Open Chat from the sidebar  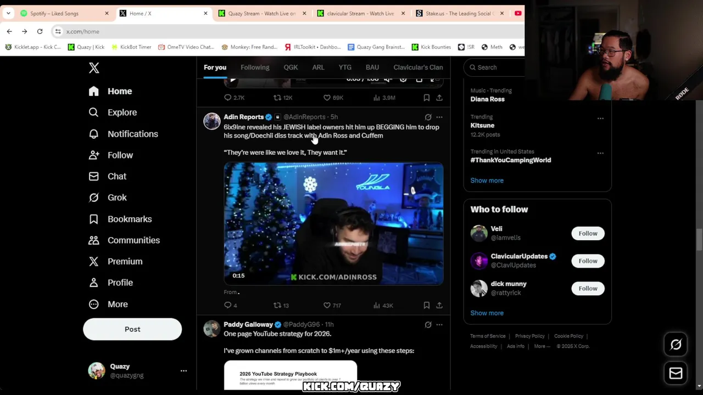108,177
